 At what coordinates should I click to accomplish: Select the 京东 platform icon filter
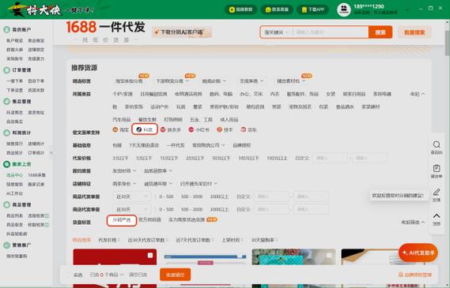pyautogui.click(x=244, y=129)
